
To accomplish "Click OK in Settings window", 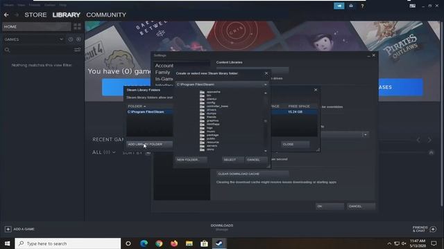I will (x=330, y=206).
